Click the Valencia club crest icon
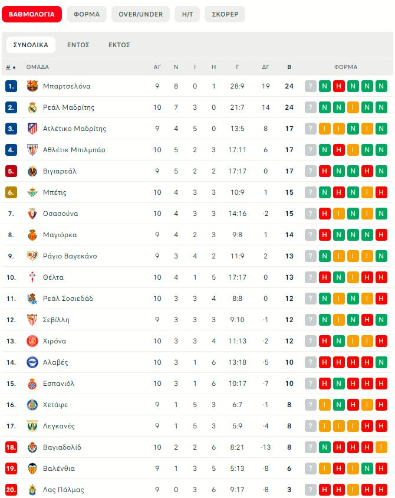 click(32, 468)
